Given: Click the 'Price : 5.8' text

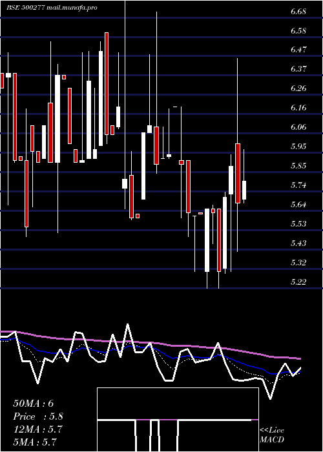Looking at the screenshot, I should (38, 416).
